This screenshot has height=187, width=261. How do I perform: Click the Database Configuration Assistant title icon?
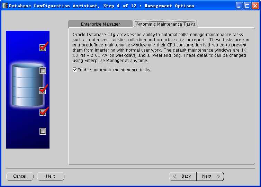point(4,6)
